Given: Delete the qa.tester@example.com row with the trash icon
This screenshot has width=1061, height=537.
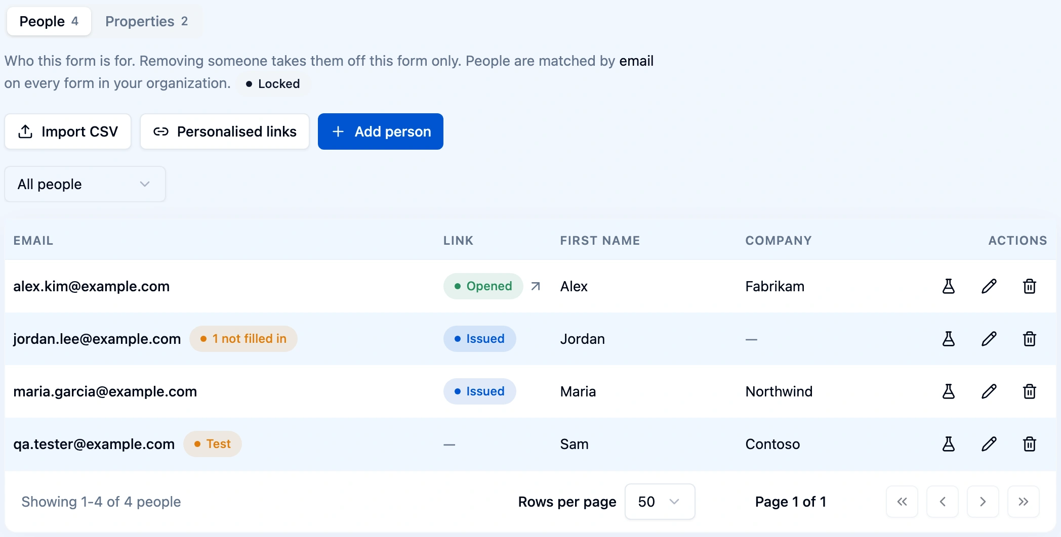Looking at the screenshot, I should coord(1030,444).
